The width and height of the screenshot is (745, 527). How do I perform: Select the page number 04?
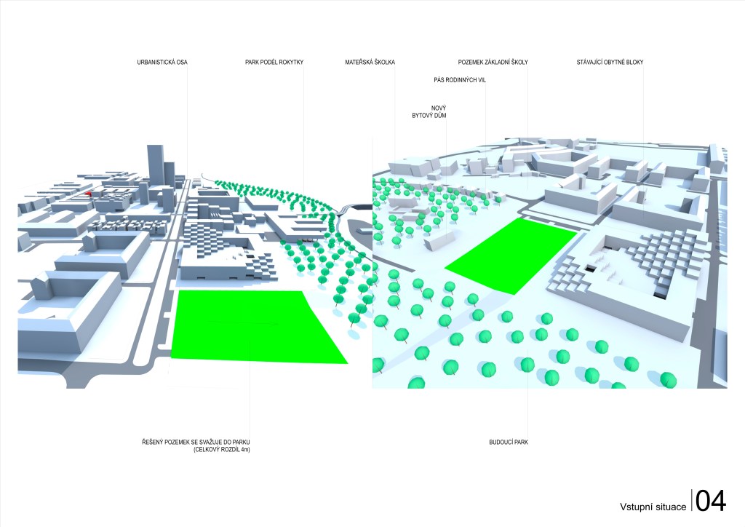tap(711, 502)
